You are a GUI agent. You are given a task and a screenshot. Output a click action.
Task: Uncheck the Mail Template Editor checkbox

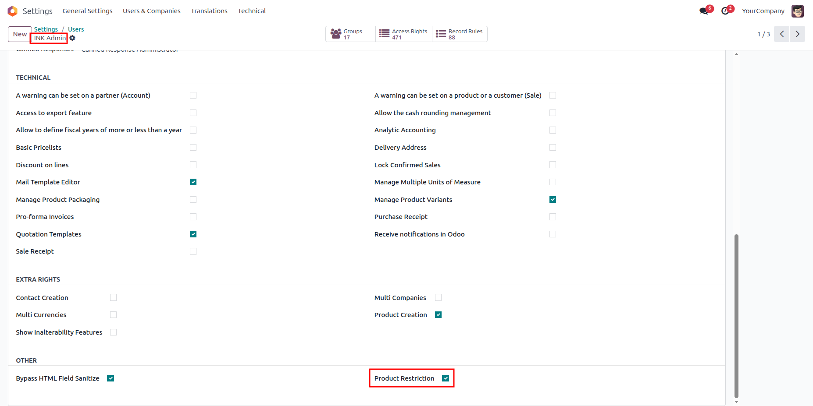point(193,182)
